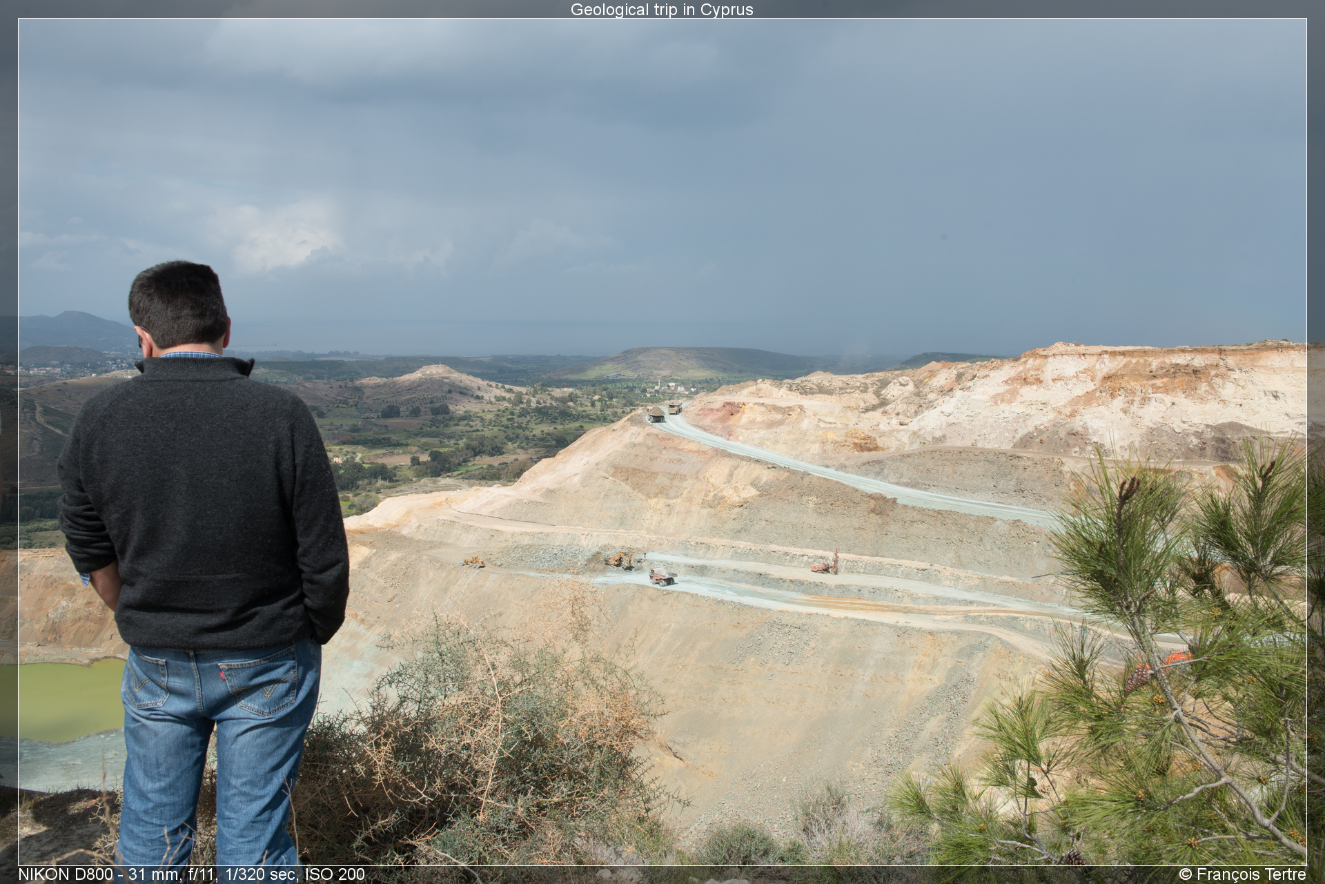Click the displayed quarry photograph
This screenshot has width=1325, height=884.
click(662, 442)
